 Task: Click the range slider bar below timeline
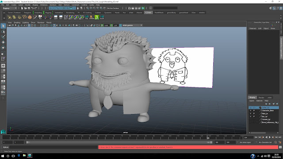pos(119,142)
